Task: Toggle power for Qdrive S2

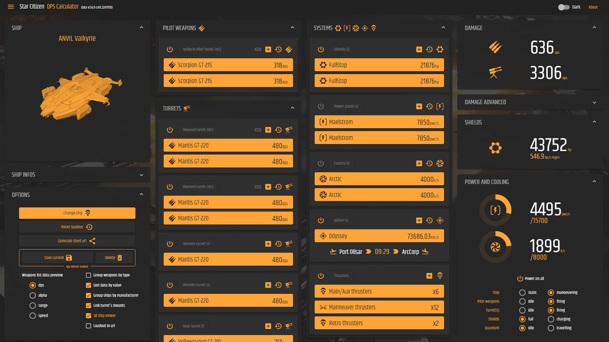Action: (321, 220)
